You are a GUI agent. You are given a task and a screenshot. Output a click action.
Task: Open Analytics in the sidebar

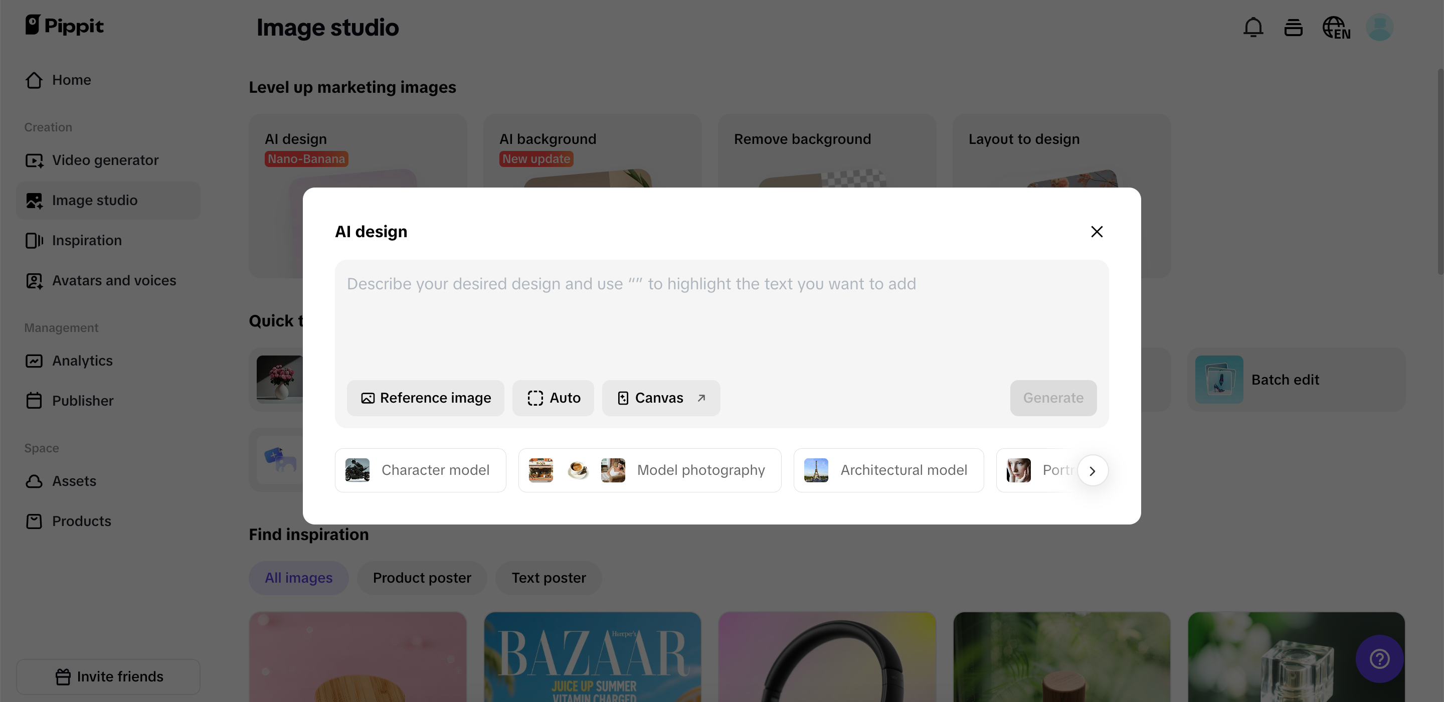[x=108, y=361]
